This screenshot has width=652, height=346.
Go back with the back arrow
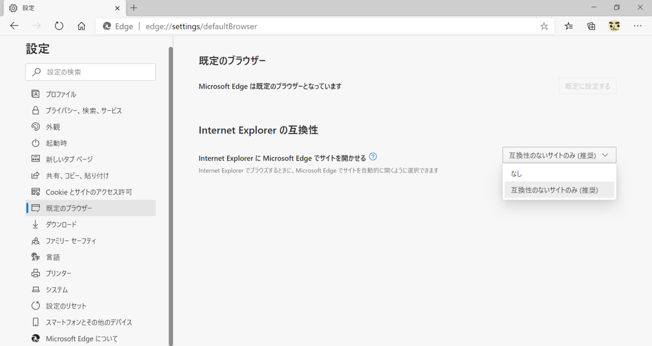click(x=14, y=26)
